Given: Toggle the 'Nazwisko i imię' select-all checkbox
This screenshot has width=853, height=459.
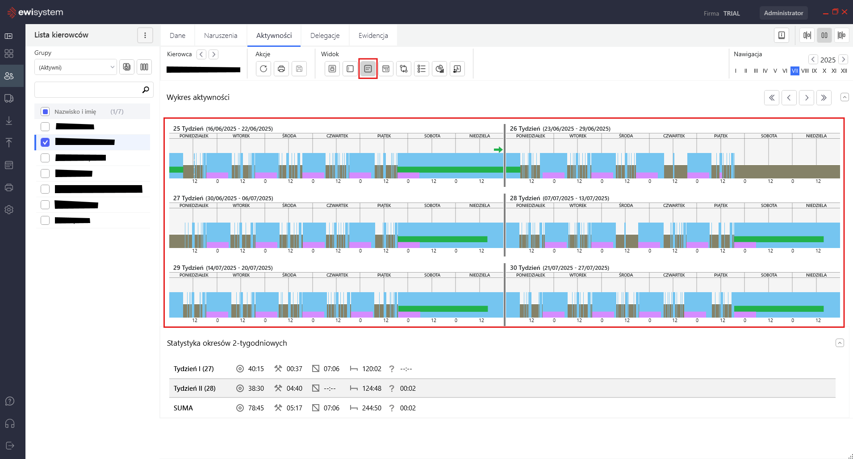Looking at the screenshot, I should pos(45,112).
